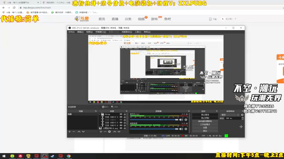Open 帮助(H) menu in OBS
This screenshot has width=284, height=159.
(x=147, y=32)
